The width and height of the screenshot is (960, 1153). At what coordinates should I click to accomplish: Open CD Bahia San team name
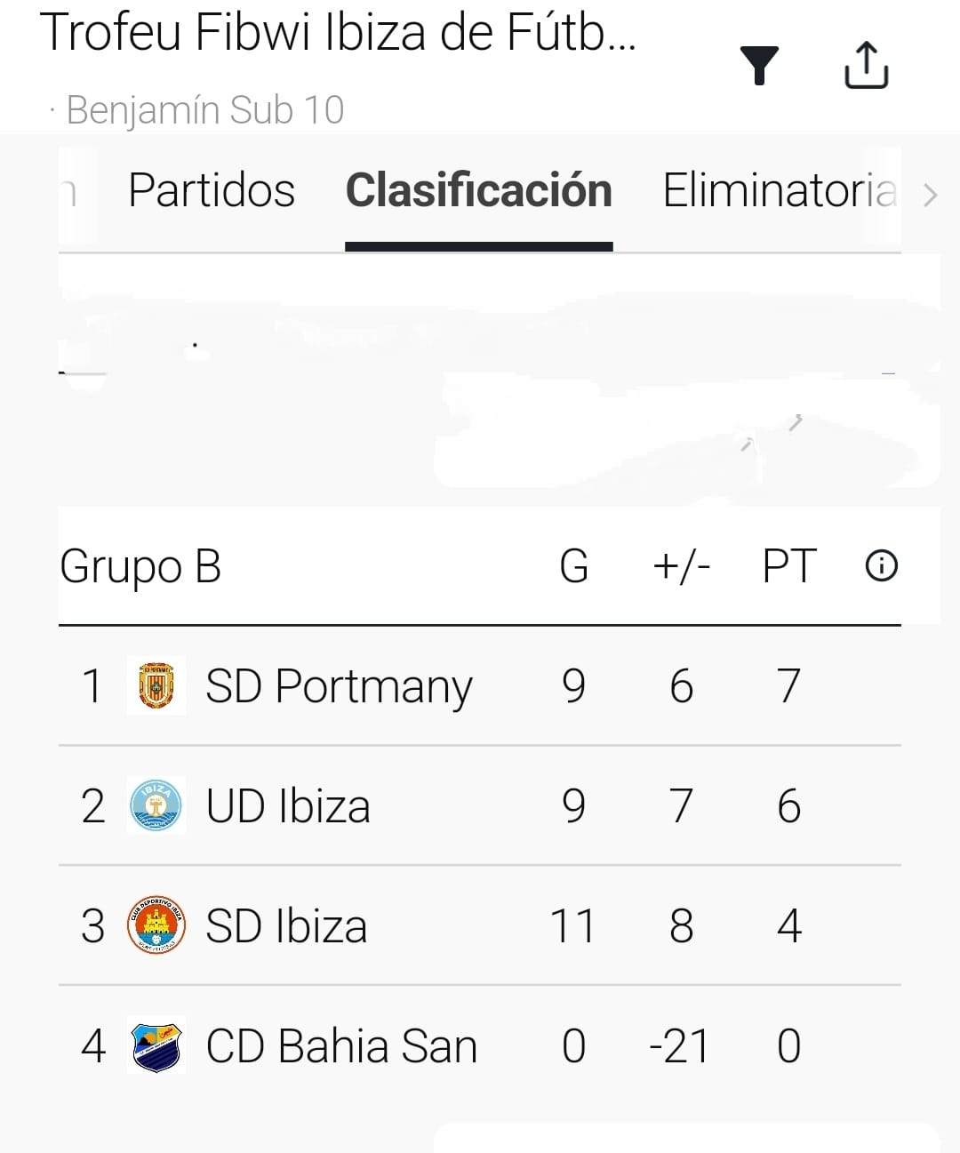click(341, 1046)
